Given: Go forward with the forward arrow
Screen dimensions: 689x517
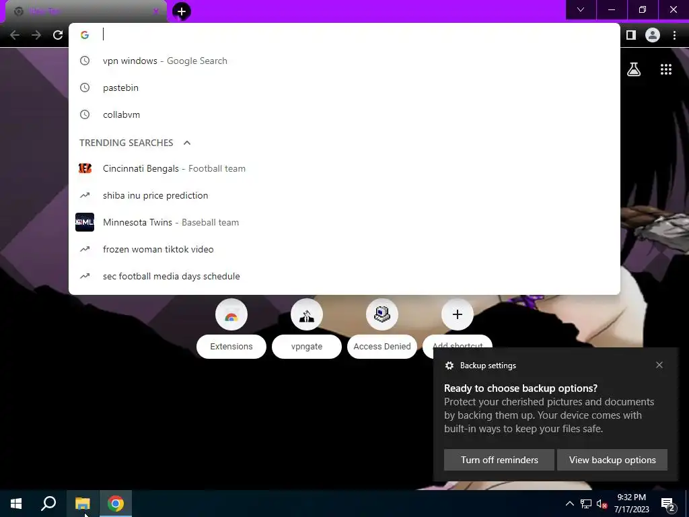Looking at the screenshot, I should (36, 35).
